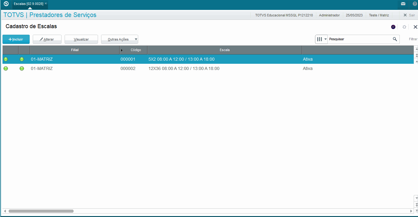Move up one record with single-up arrow

pyautogui.click(x=416, y=61)
